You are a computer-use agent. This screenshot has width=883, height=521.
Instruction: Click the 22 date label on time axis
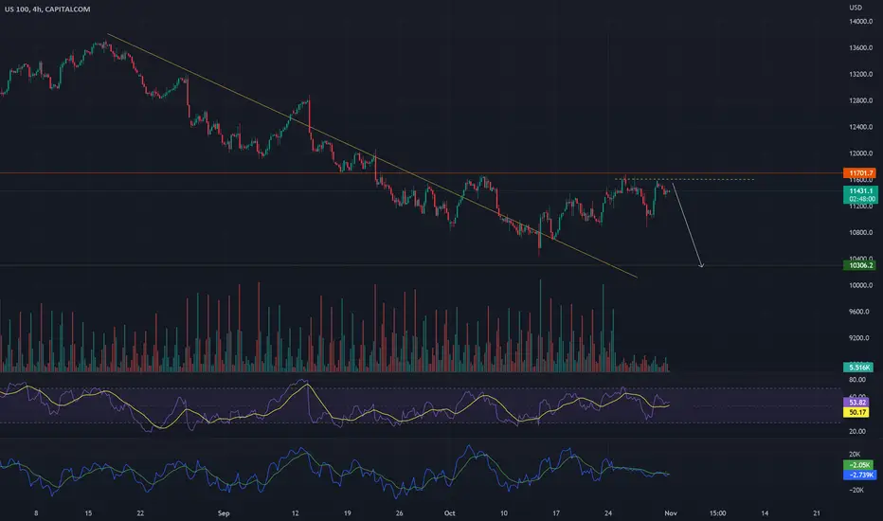(140, 513)
